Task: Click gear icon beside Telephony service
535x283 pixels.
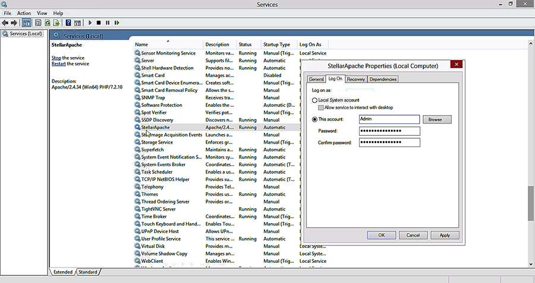Action: [x=137, y=187]
